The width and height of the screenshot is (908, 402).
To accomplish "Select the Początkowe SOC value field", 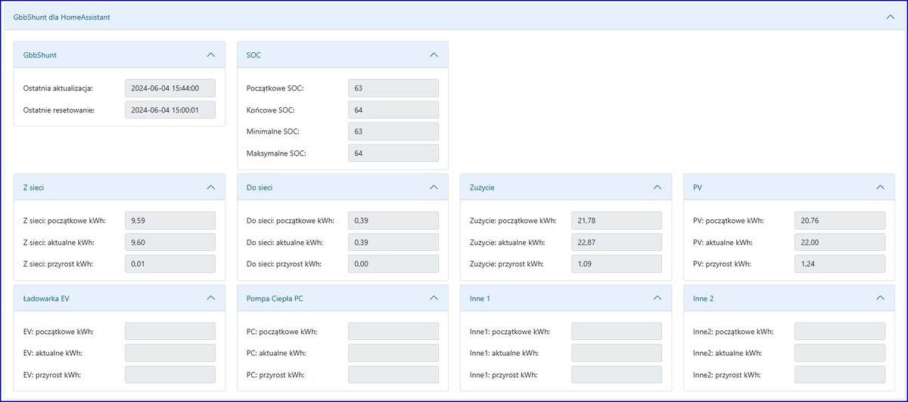I will [393, 88].
